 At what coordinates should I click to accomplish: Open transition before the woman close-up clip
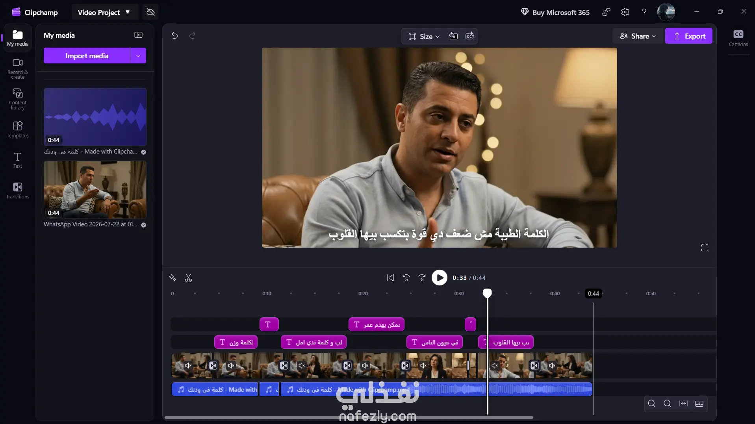click(x=405, y=365)
